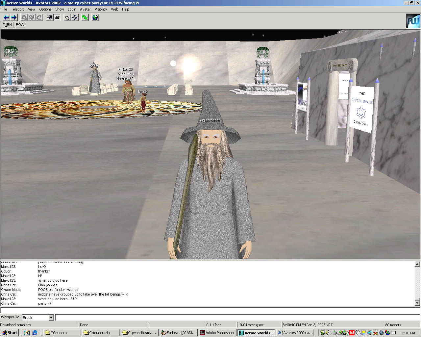This screenshot has height=337, width=421.
Task: Switch to first-person eye view
Action: (49, 17)
